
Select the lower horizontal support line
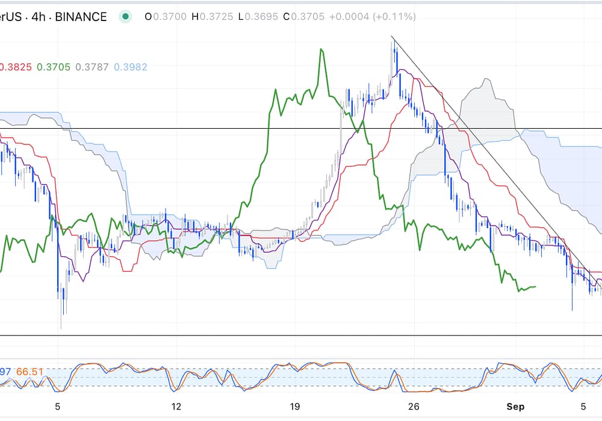(x=241, y=335)
